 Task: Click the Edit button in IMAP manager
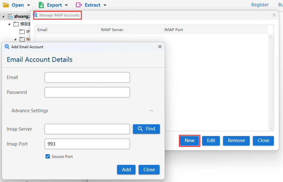click(211, 140)
